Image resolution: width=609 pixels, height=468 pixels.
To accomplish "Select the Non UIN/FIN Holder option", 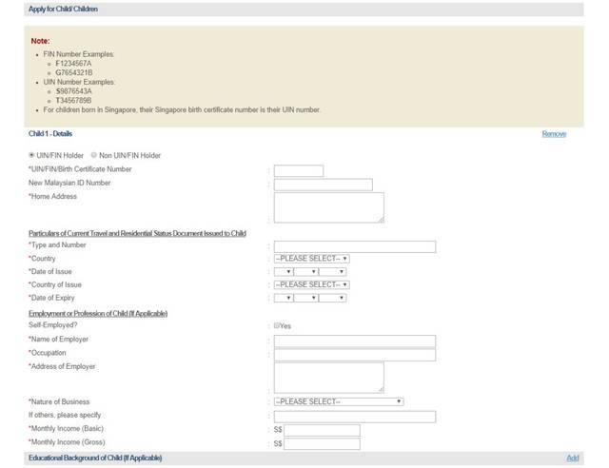I will point(94,155).
